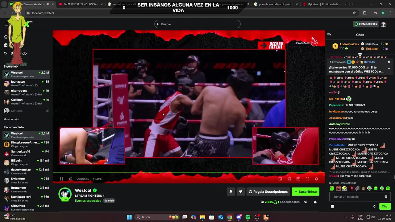This screenshot has width=395, height=222.
Task: Click the Buscar search field on Kick
Action: pyautogui.click(x=197, y=24)
